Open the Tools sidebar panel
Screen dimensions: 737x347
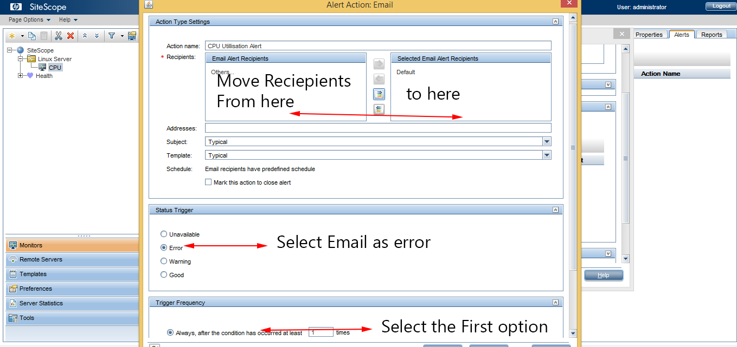(x=72, y=318)
